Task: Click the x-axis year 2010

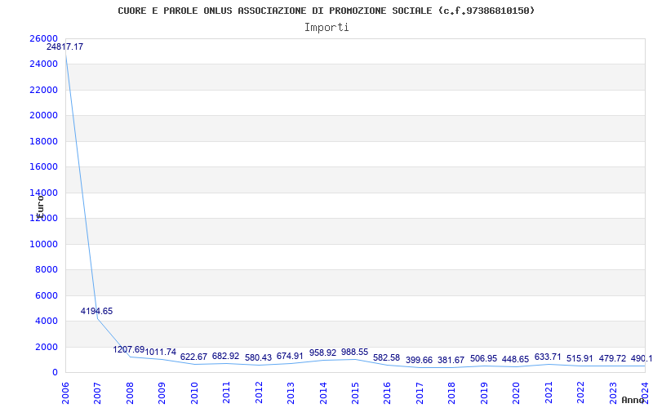Action: 194,393
